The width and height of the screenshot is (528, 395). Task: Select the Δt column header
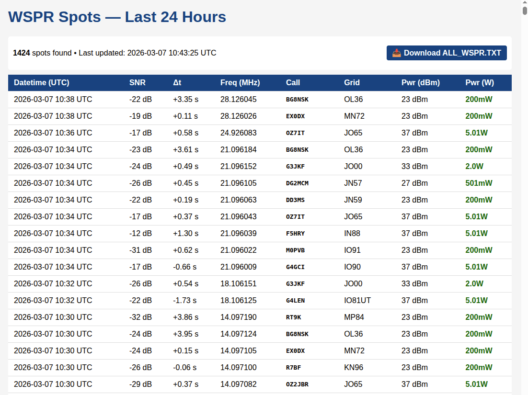tap(177, 83)
